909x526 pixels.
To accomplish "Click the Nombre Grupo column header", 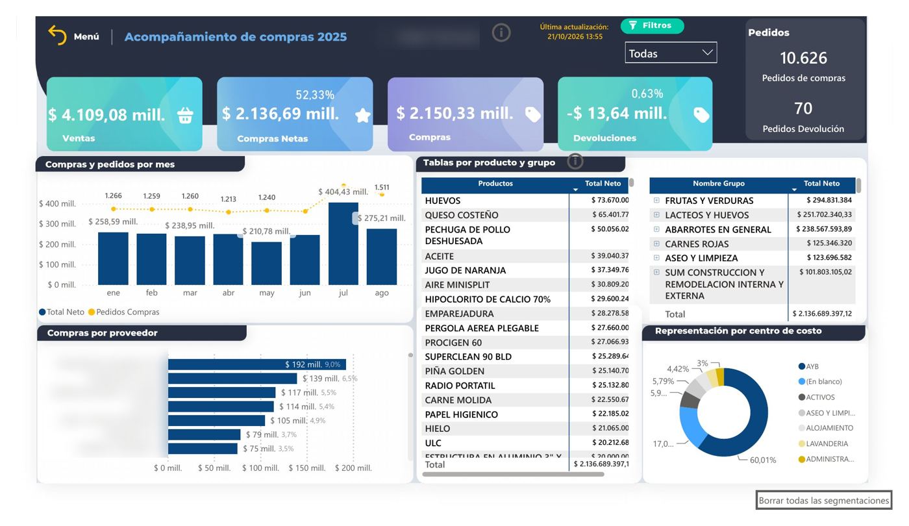I will 719,184.
